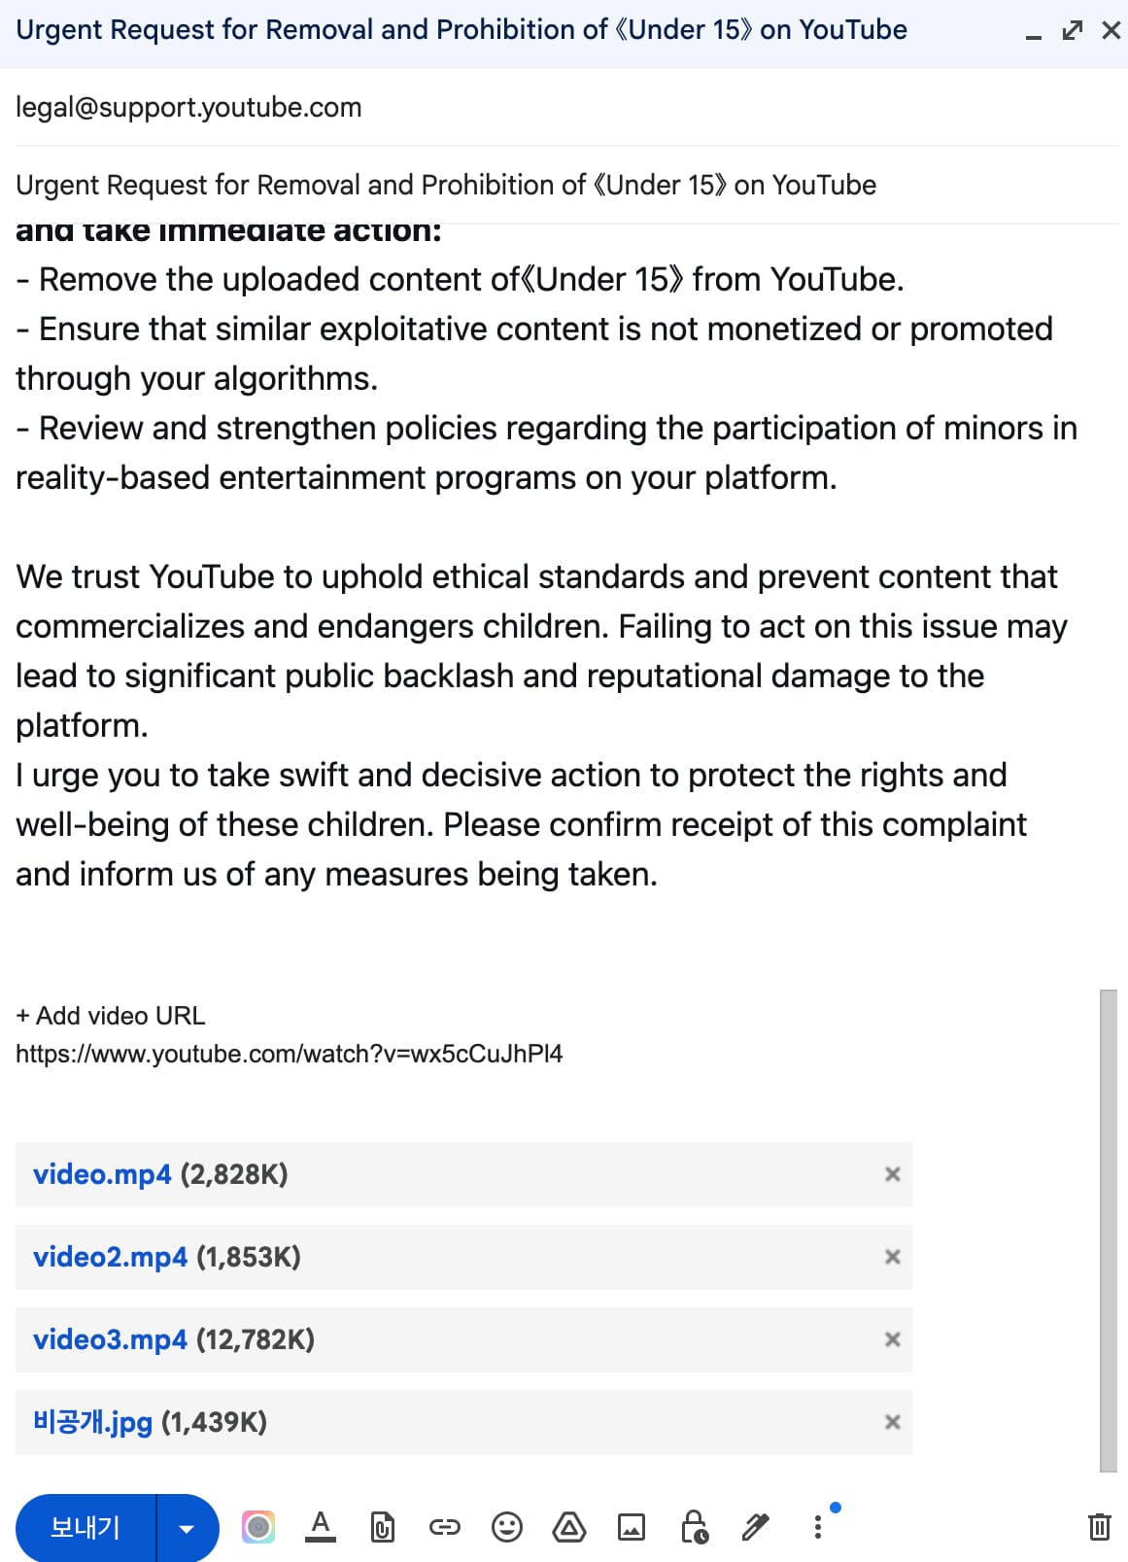
Task: Discard draft with the trash icon
Action: point(1099,1527)
